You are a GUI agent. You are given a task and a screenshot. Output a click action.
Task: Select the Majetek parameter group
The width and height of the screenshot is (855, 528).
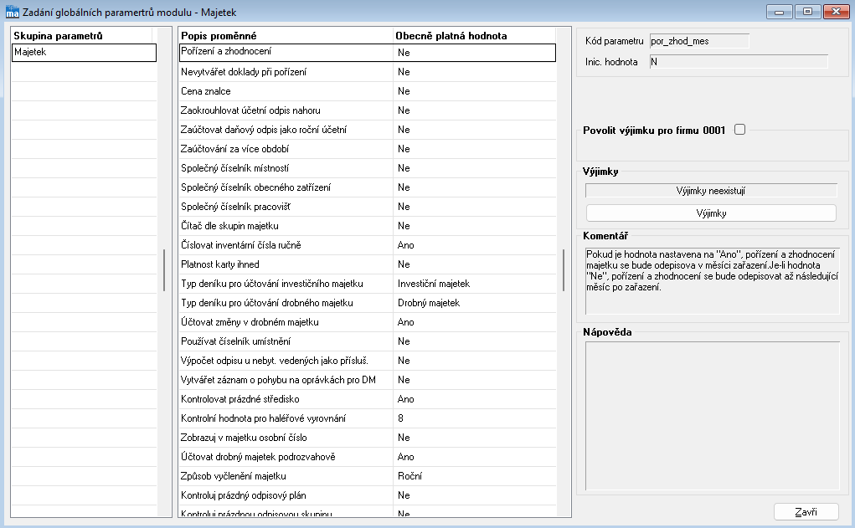pyautogui.click(x=84, y=53)
